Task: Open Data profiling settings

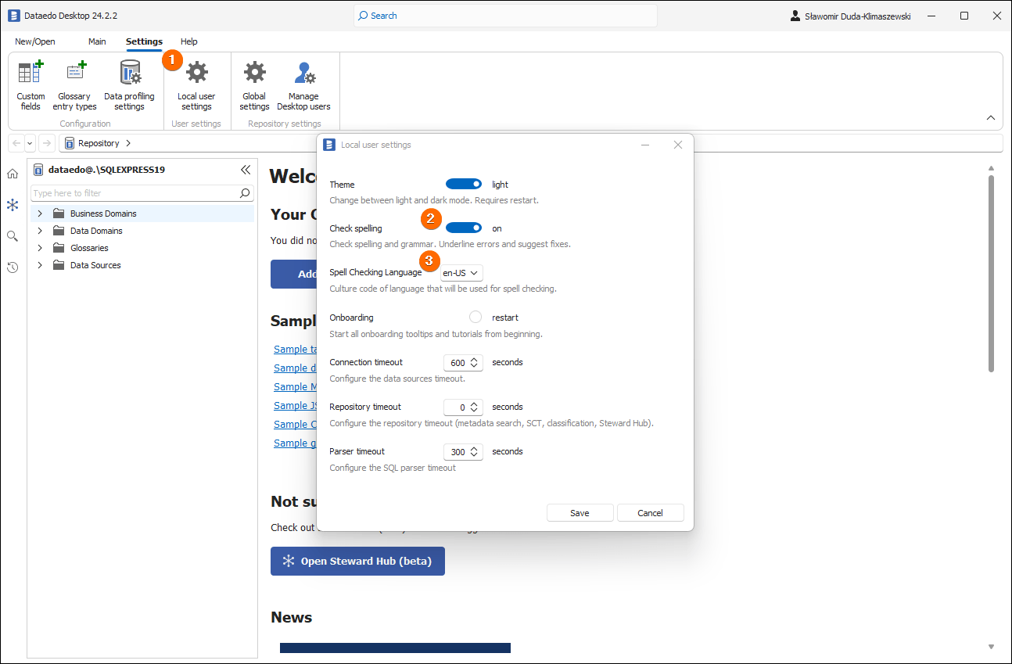Action: coord(129,84)
